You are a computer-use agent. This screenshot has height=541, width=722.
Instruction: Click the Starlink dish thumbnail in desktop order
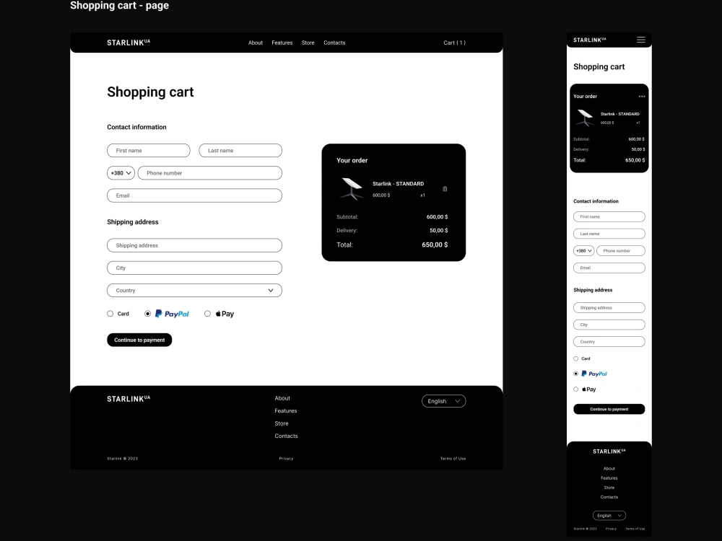tap(352, 189)
